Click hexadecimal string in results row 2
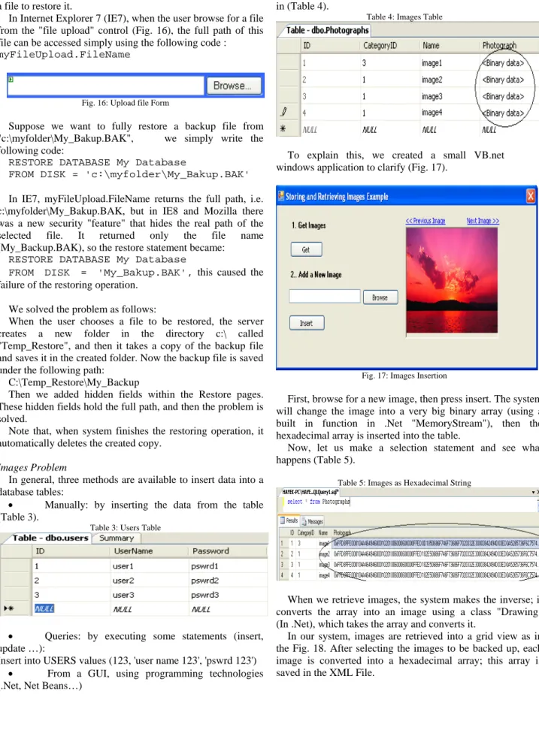Image resolution: width=539 pixels, height=730 pixels. (435, 554)
